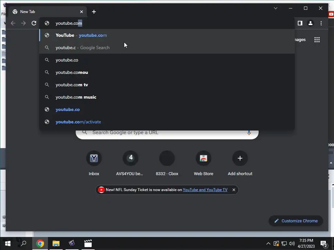
Task: Open the 8332 · Cbox shortcut
Action: coord(167,163)
